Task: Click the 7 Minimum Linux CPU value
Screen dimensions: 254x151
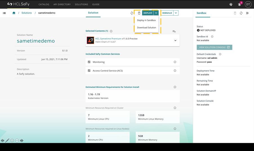Action: 89,115
